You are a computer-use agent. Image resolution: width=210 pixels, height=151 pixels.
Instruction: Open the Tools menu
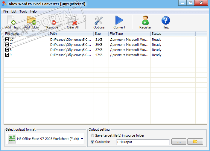tap(23, 11)
